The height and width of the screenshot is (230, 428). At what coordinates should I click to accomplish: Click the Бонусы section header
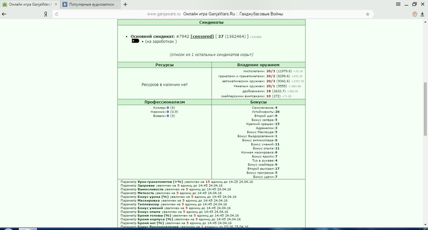pyautogui.click(x=258, y=102)
